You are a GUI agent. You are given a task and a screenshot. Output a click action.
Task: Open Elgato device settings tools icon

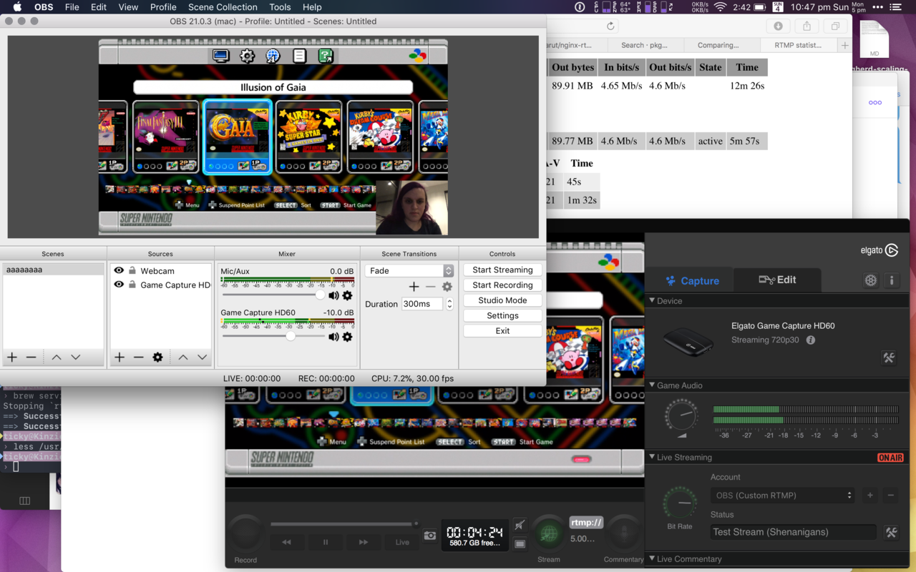(x=889, y=357)
